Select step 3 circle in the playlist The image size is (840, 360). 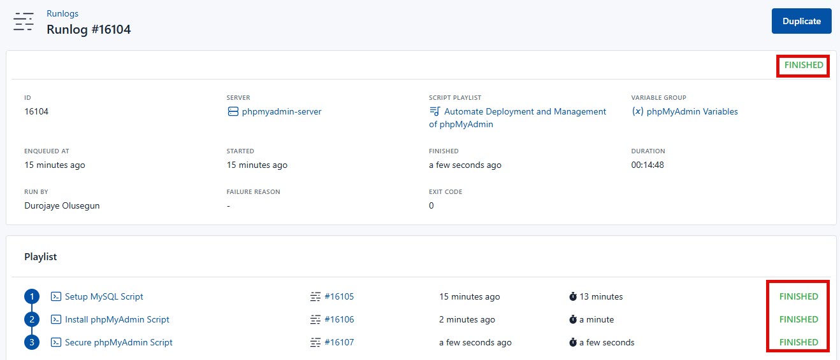[x=32, y=342]
